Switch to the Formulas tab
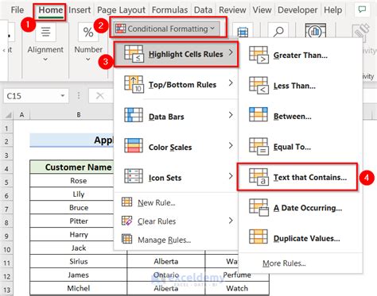 coord(169,10)
